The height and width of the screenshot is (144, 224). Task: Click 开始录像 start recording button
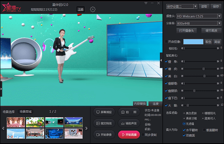pos(104,134)
